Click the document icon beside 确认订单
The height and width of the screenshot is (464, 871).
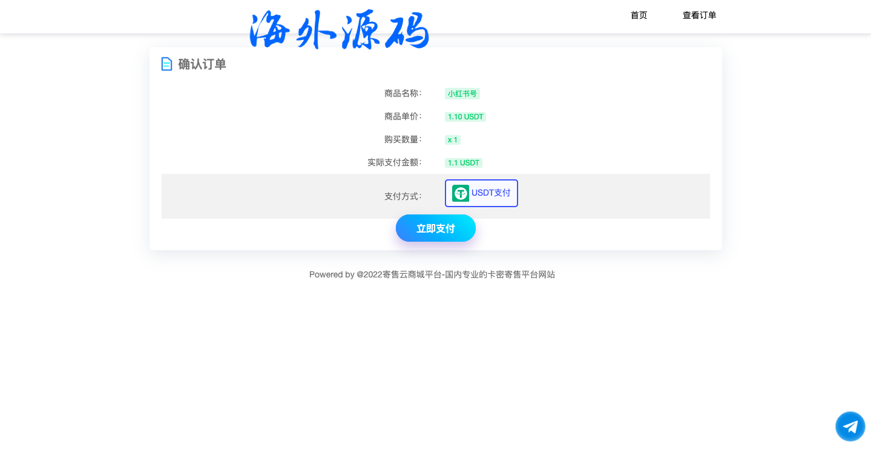166,64
